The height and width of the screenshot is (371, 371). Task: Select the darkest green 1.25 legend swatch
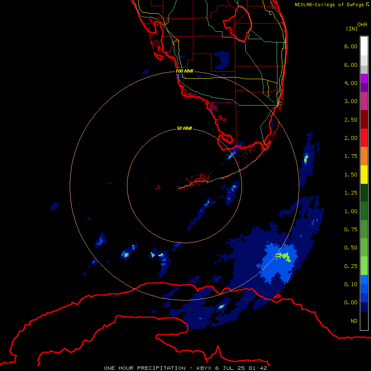click(x=364, y=193)
